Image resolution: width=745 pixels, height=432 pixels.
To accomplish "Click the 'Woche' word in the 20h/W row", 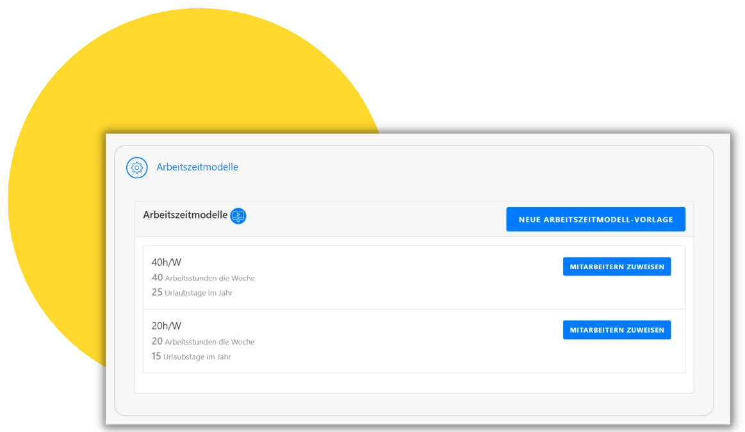I will click(243, 342).
